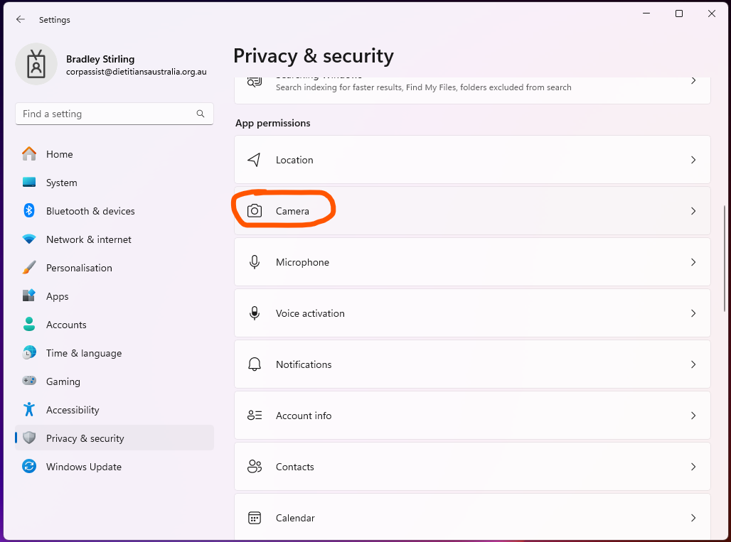Click the Calendar icon in permissions list

point(255,518)
